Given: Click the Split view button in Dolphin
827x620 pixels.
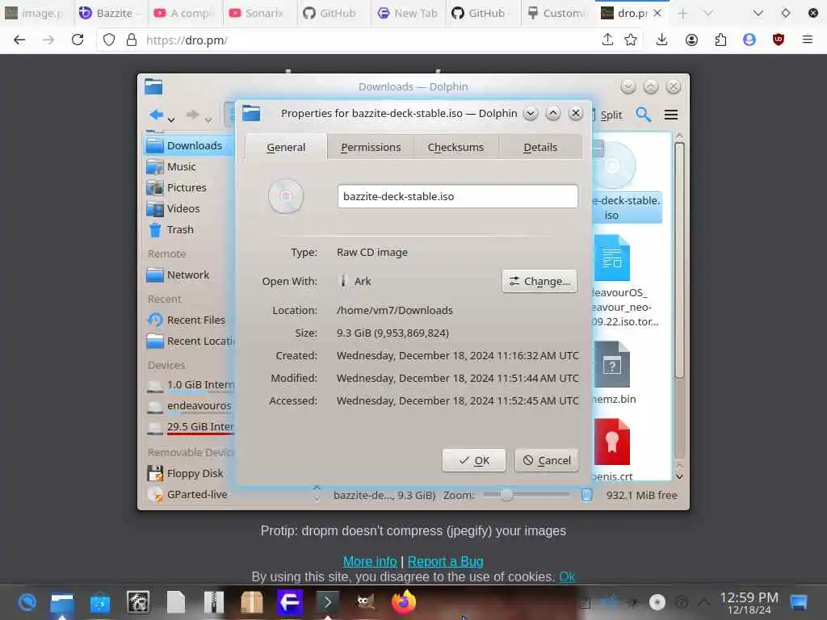Looking at the screenshot, I should [x=606, y=115].
